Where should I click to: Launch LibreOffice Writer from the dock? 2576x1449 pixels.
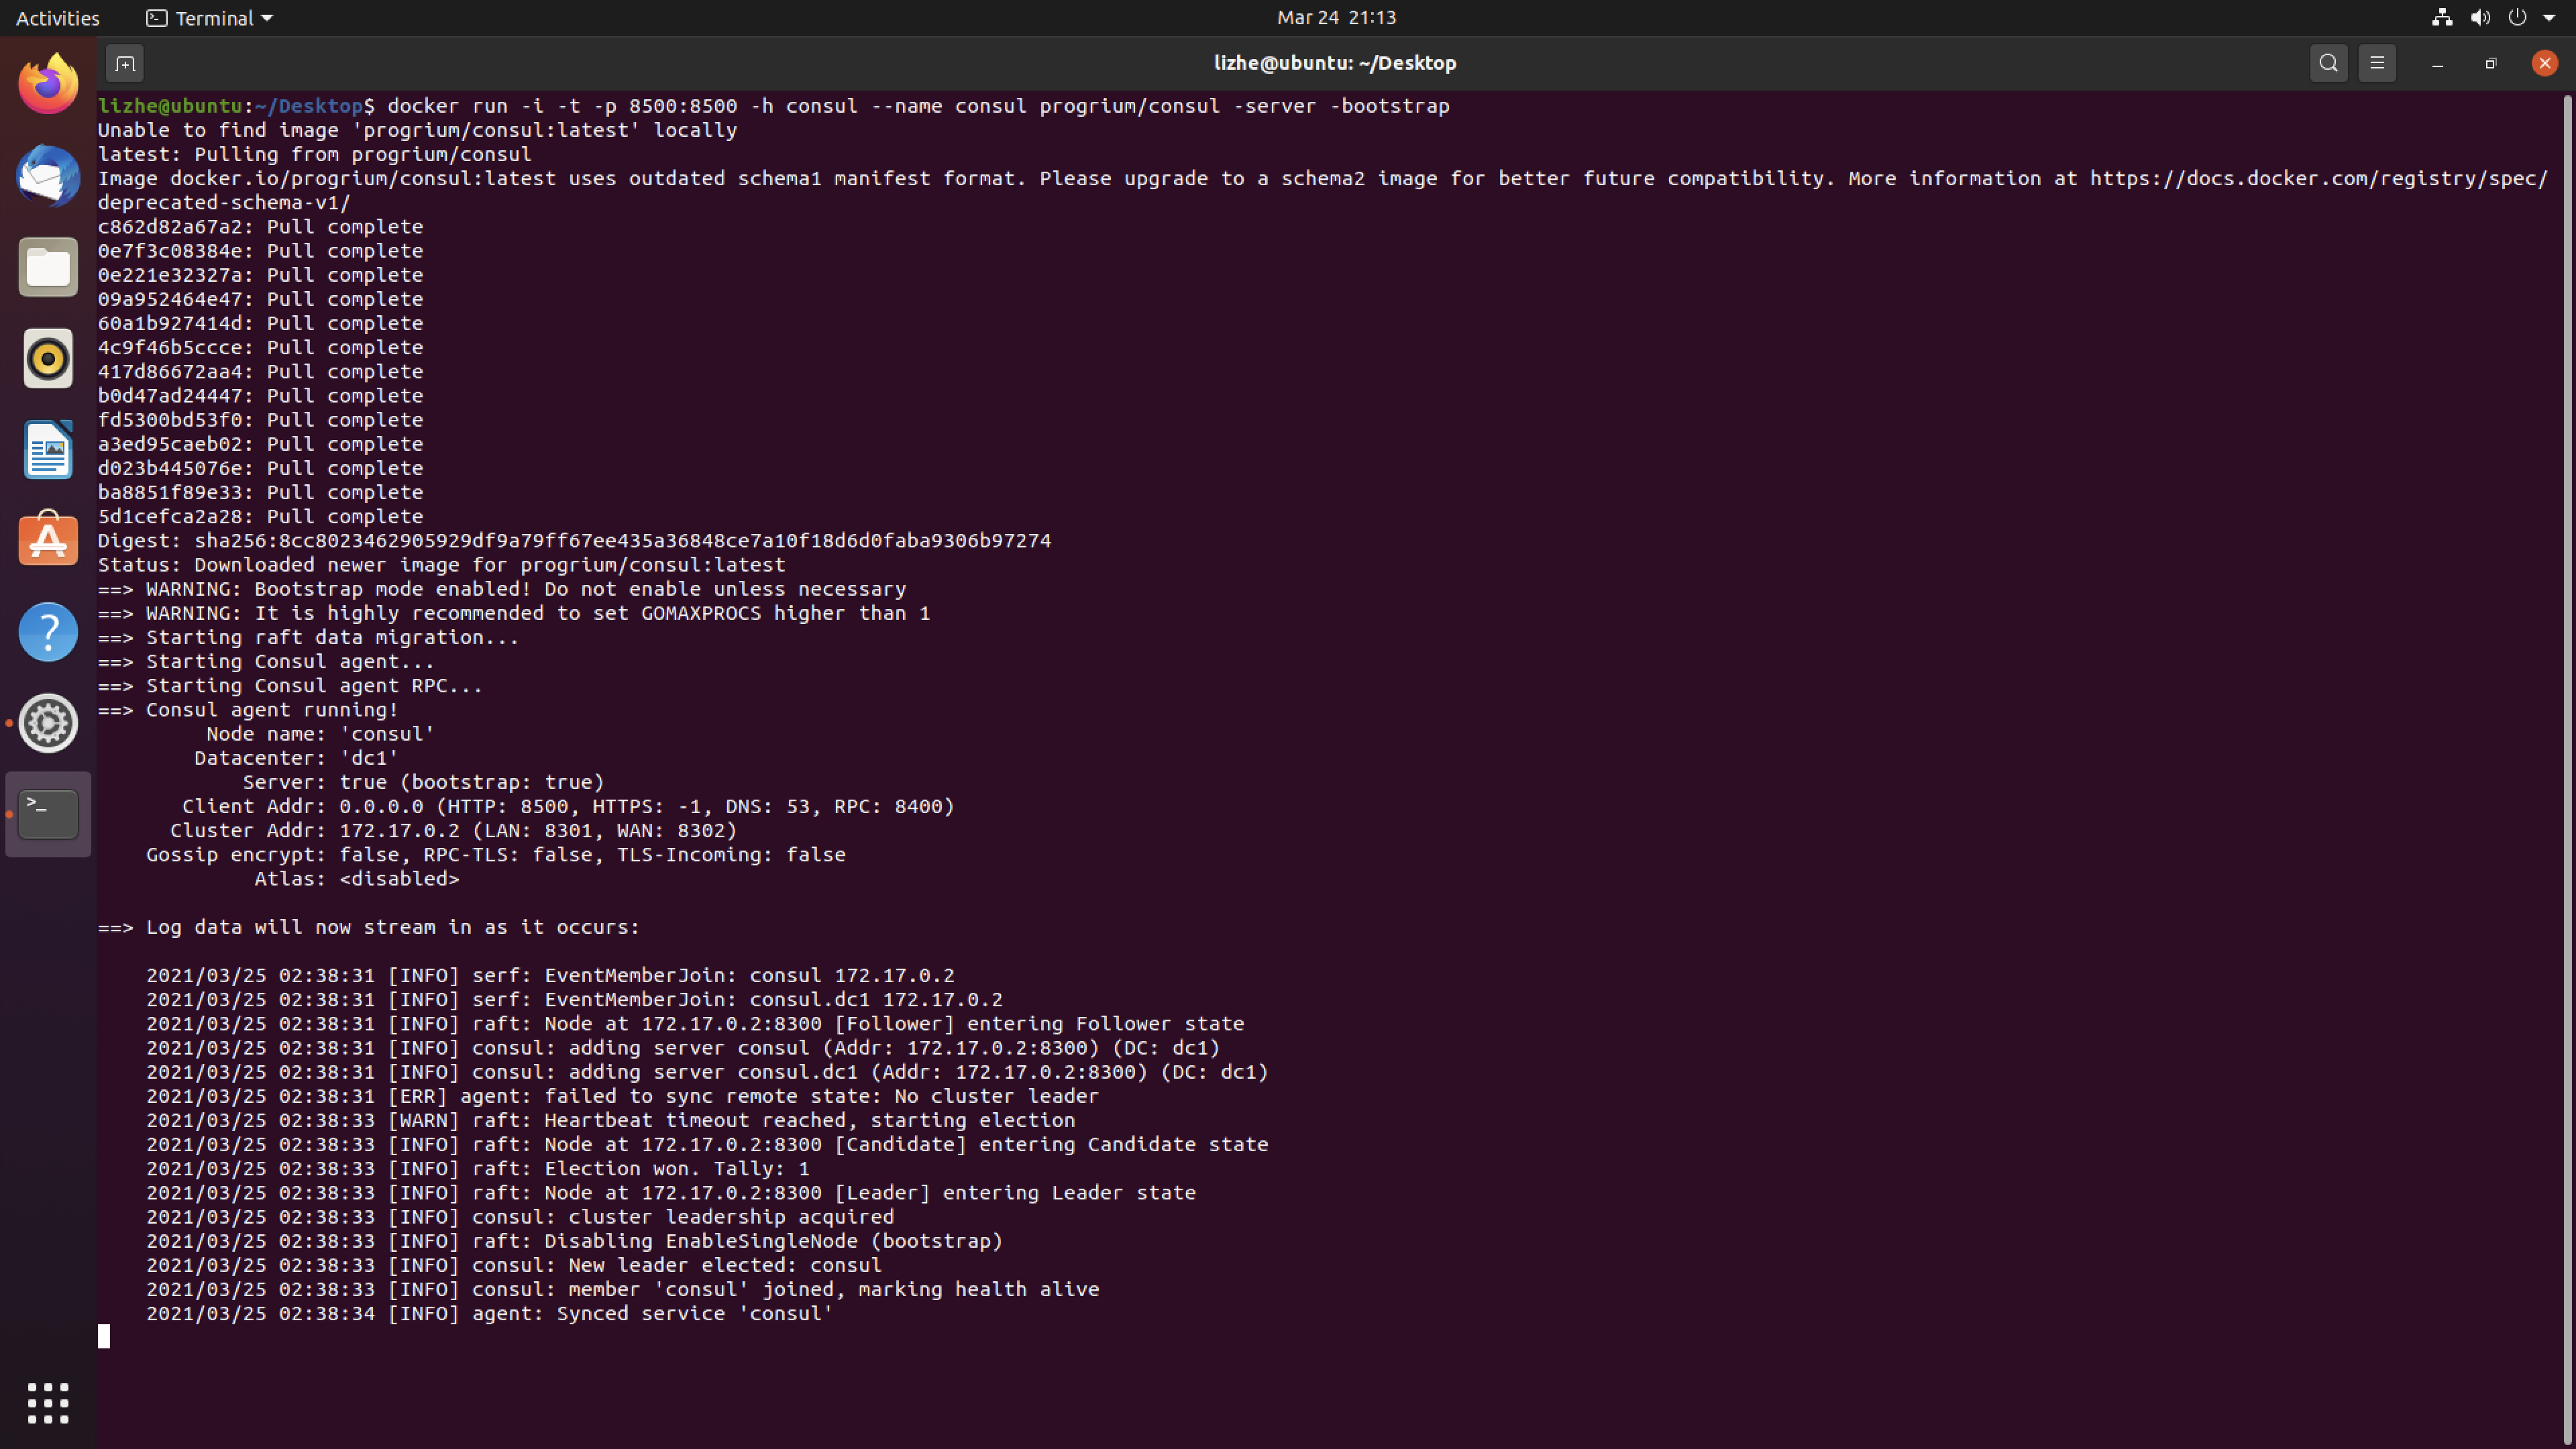[48, 449]
